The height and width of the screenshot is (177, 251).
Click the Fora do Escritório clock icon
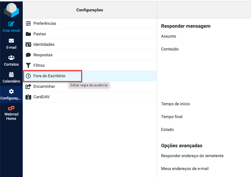28,76
